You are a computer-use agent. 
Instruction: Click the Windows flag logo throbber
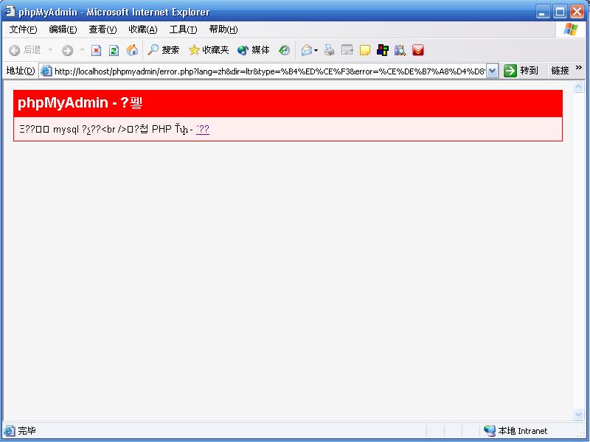pos(570,29)
